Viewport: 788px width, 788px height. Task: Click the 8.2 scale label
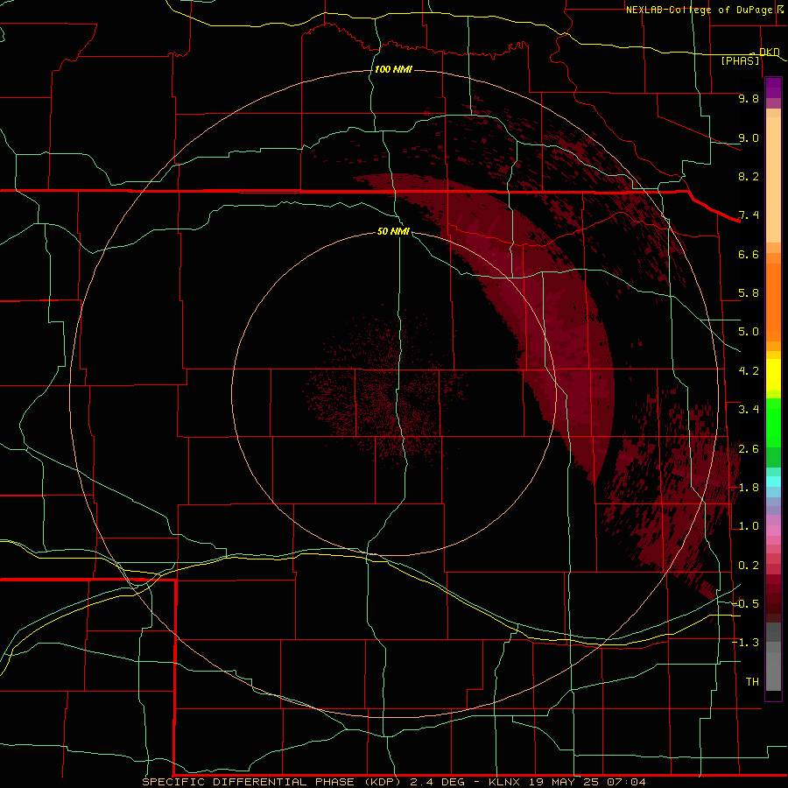click(749, 176)
